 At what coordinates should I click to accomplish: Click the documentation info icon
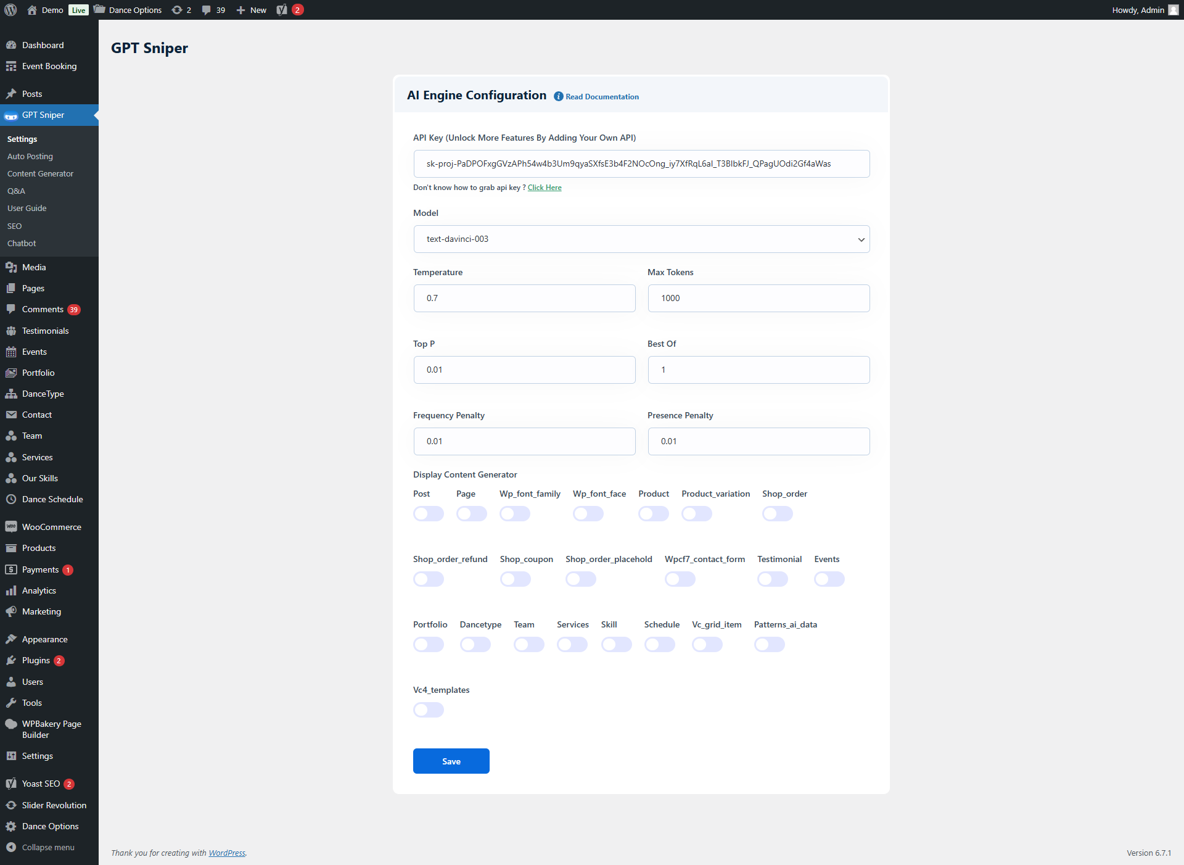559,96
